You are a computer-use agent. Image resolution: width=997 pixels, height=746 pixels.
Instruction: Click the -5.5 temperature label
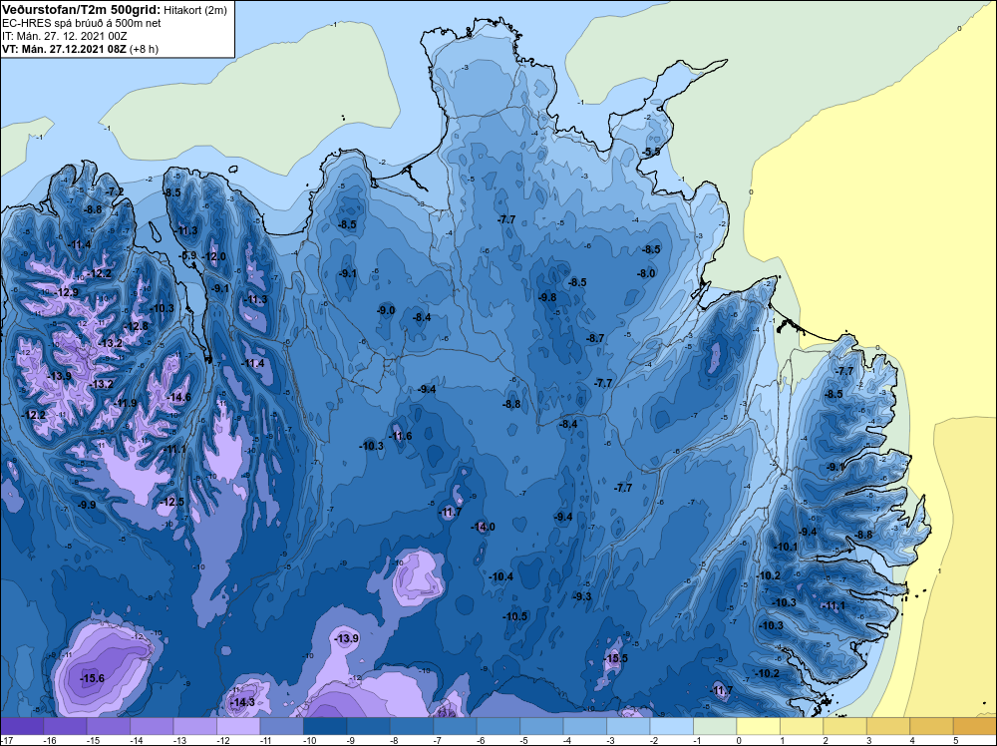pos(652,152)
